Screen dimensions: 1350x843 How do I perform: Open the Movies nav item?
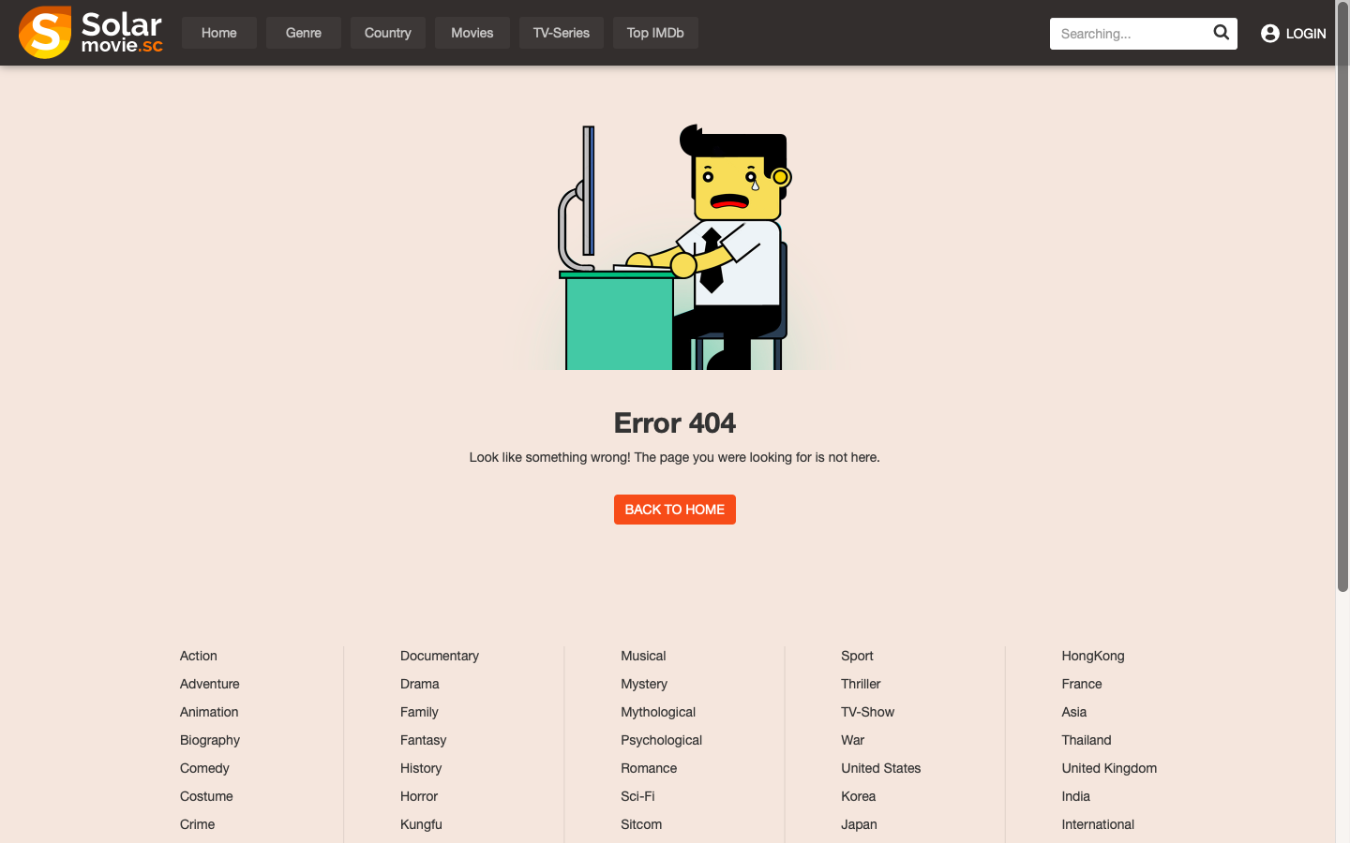[x=472, y=33]
